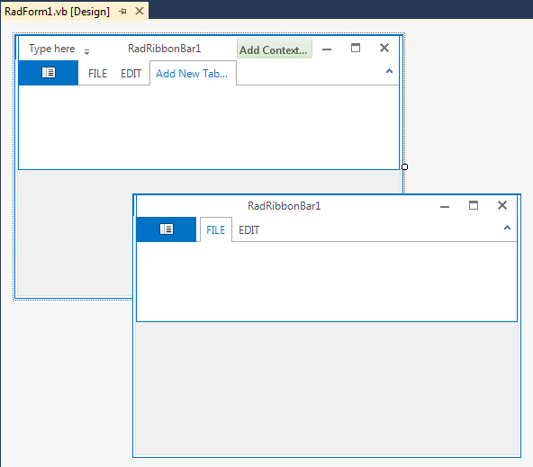Click Add New Tab... in ribbon
This screenshot has height=467, width=533.
192,74
